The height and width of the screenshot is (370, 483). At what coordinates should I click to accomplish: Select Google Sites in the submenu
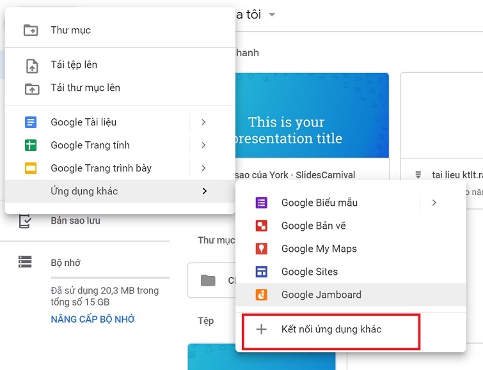pos(351,272)
